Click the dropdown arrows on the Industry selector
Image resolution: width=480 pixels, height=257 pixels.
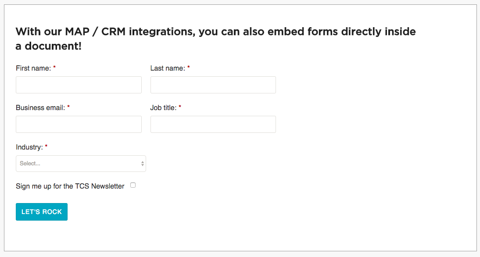click(x=142, y=163)
